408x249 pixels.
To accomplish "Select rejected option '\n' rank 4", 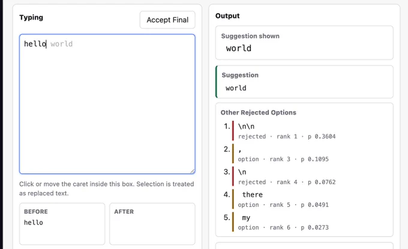I will 286,176.
